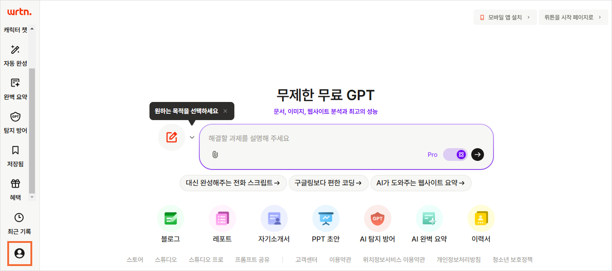Open the 이용약관 footer link

[x=340, y=260]
